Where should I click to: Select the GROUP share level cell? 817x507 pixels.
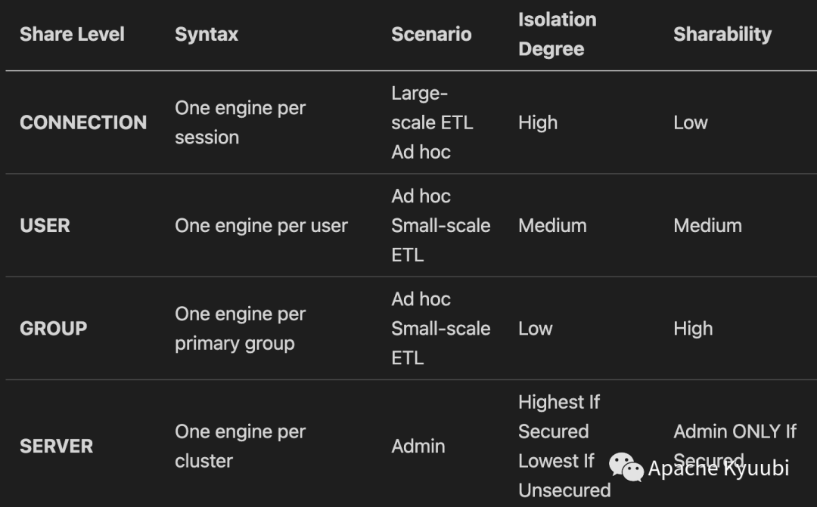click(x=53, y=329)
